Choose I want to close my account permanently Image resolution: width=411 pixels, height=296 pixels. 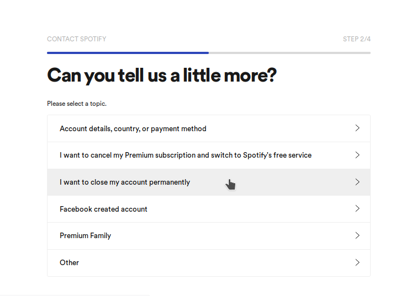point(209,182)
